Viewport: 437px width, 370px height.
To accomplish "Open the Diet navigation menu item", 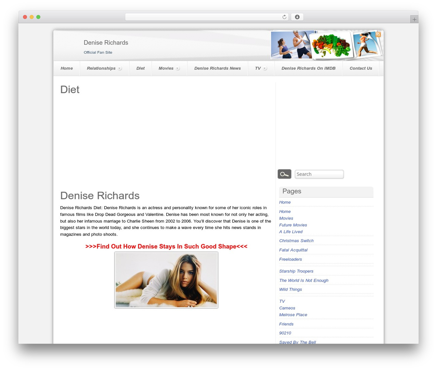I will click(140, 68).
